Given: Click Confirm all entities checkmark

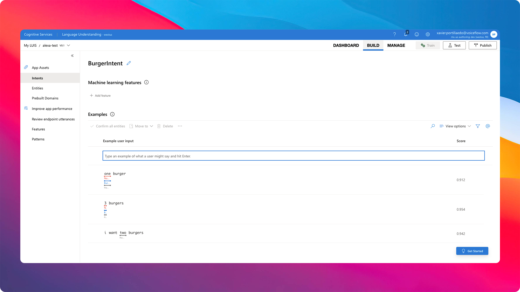Looking at the screenshot, I should (x=107, y=126).
